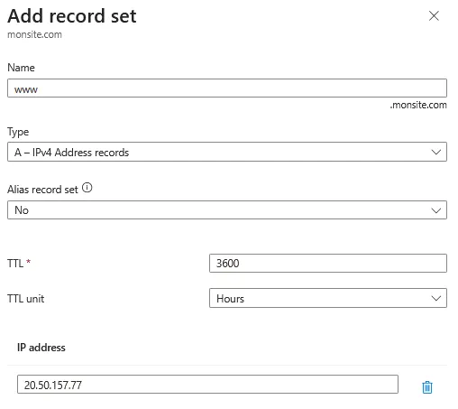Image resolution: width=458 pixels, height=409 pixels.
Task: Click the .monsite.com suffix text
Action: 418,105
